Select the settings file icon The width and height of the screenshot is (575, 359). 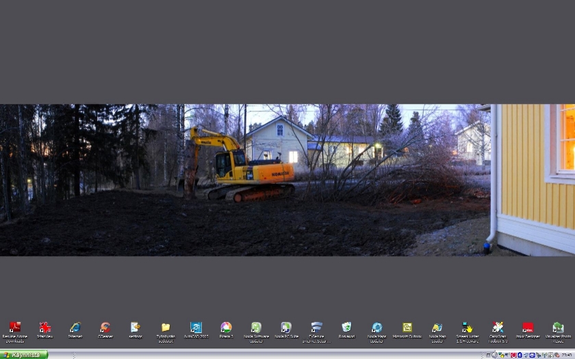pyautogui.click(x=135, y=328)
